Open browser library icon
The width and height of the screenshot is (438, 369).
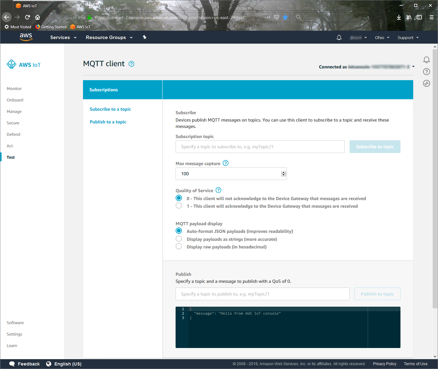[409, 17]
